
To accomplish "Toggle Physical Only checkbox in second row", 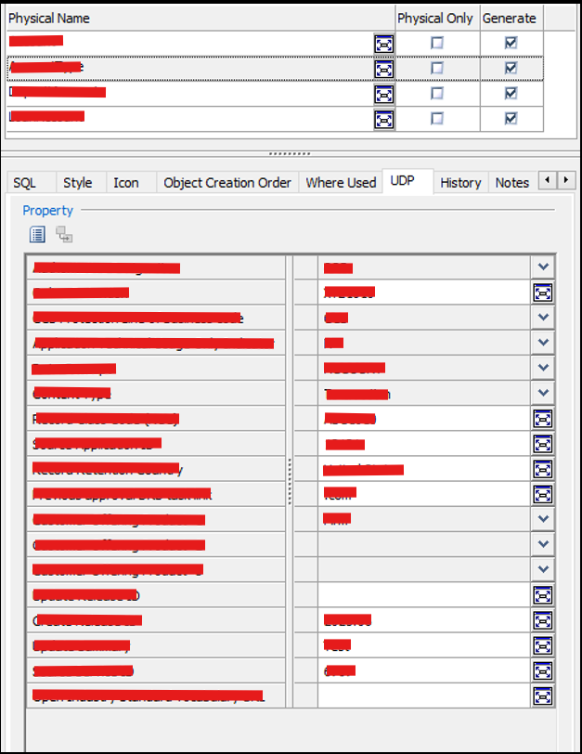I will click(x=437, y=69).
